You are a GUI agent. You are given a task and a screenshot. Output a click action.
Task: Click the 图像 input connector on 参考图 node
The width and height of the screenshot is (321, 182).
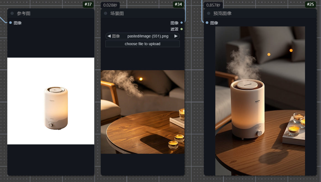coord(10,23)
